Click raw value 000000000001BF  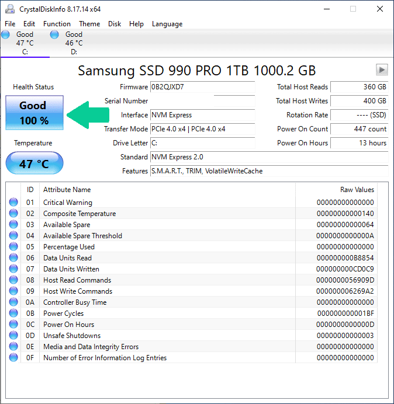click(345, 314)
